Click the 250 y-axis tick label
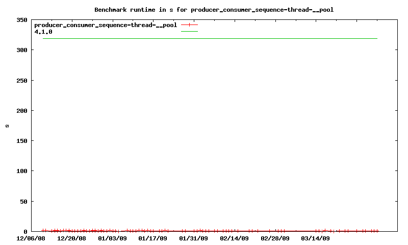This screenshot has height=245, width=408. pos(21,81)
